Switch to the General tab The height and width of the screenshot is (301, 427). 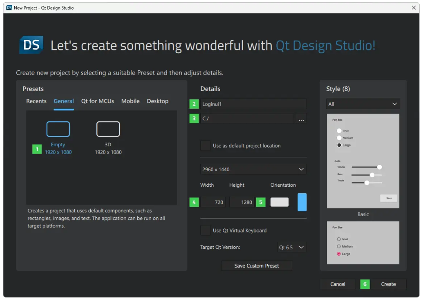coord(64,101)
